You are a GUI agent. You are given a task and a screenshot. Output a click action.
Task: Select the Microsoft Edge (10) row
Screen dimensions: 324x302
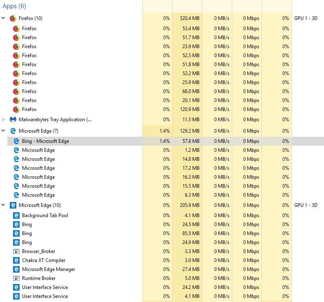point(162,205)
